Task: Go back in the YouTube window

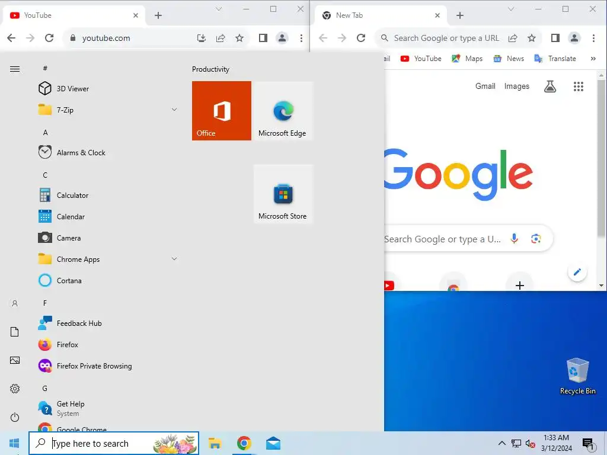Action: [12, 38]
